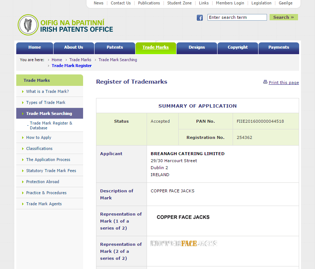Select the About Us navigation tab
315x269 pixels.
coord(74,48)
